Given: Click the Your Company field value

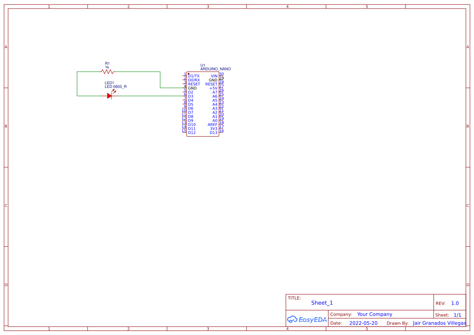Looking at the screenshot, I should click(375, 314).
